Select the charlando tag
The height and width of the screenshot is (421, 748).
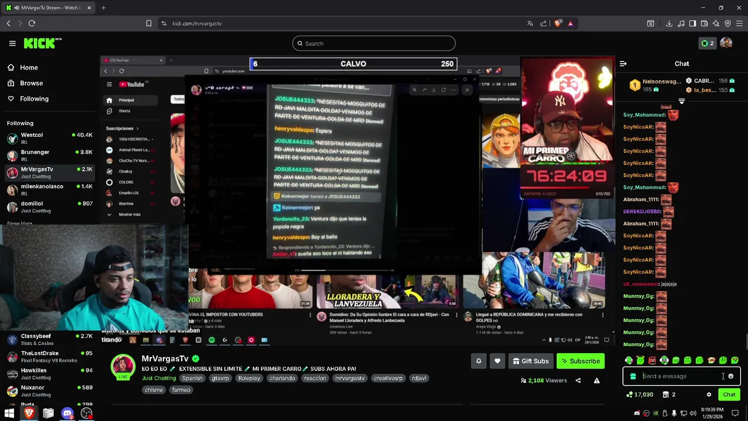(282, 378)
